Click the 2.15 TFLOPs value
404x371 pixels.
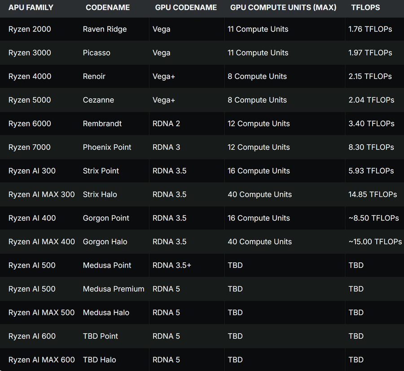click(370, 76)
